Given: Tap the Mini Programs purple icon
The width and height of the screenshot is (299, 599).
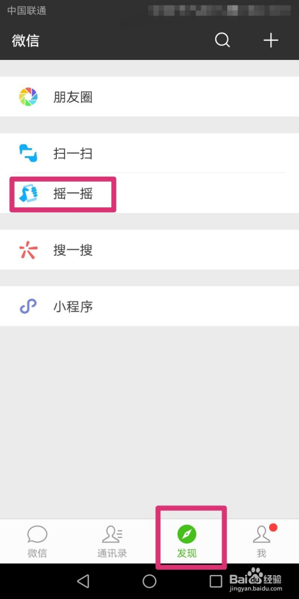Looking at the screenshot, I should pos(28,306).
